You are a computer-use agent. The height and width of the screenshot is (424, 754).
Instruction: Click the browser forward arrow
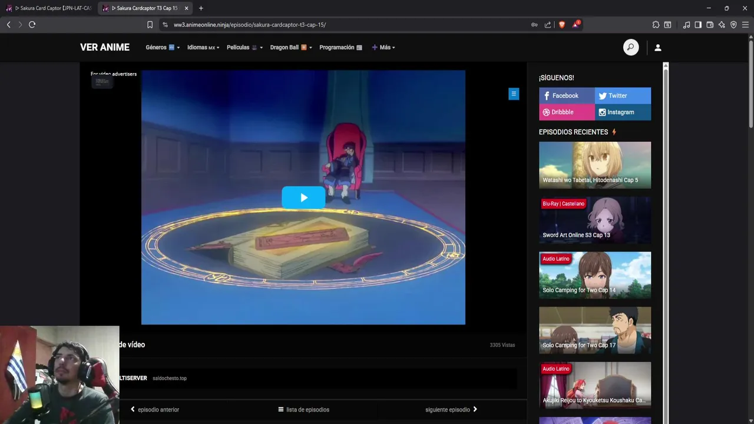coord(20,25)
